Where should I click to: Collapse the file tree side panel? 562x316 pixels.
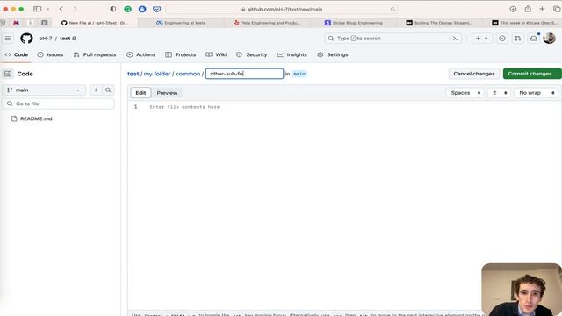pos(8,74)
